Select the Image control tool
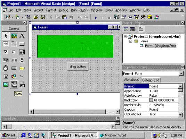This screenshot has width=186, height=139. (x=6, y=85)
